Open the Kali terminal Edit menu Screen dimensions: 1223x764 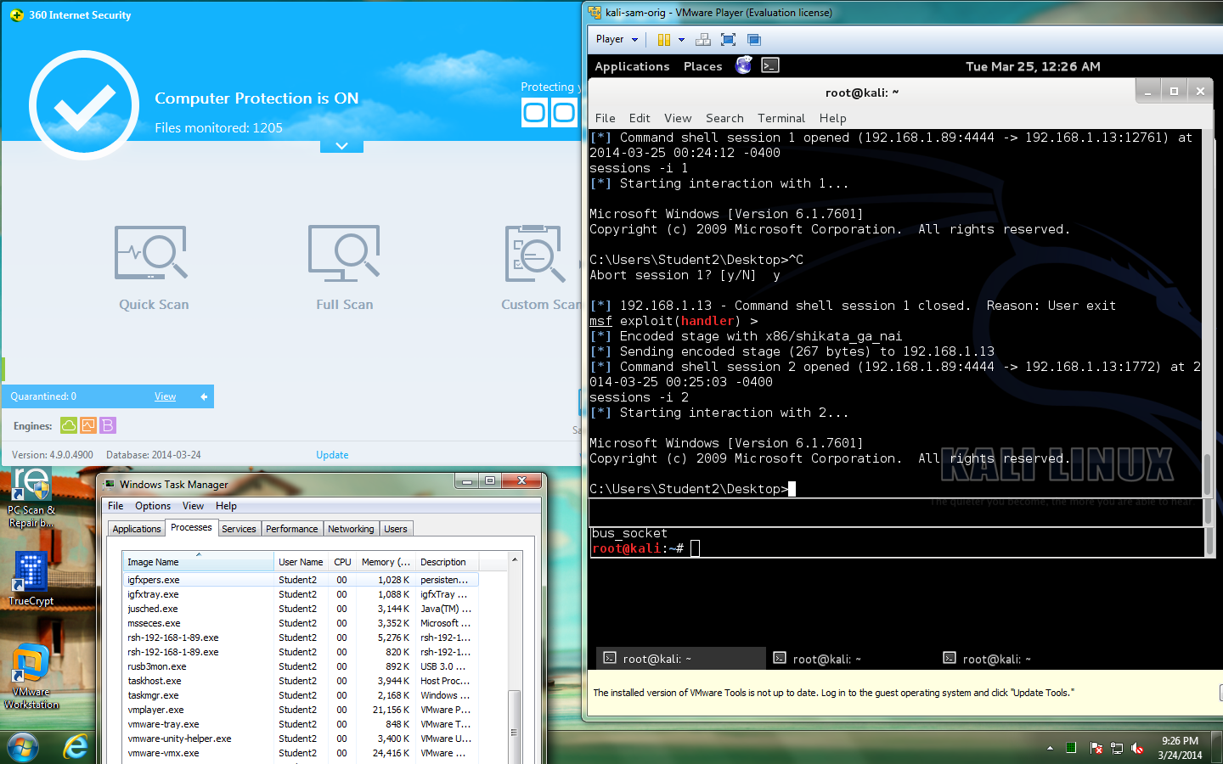(x=640, y=118)
